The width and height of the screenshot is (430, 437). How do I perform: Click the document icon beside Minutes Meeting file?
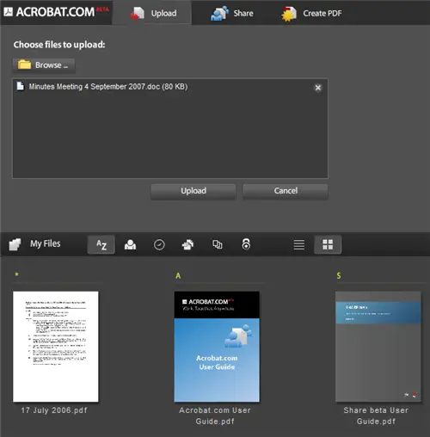(x=21, y=86)
